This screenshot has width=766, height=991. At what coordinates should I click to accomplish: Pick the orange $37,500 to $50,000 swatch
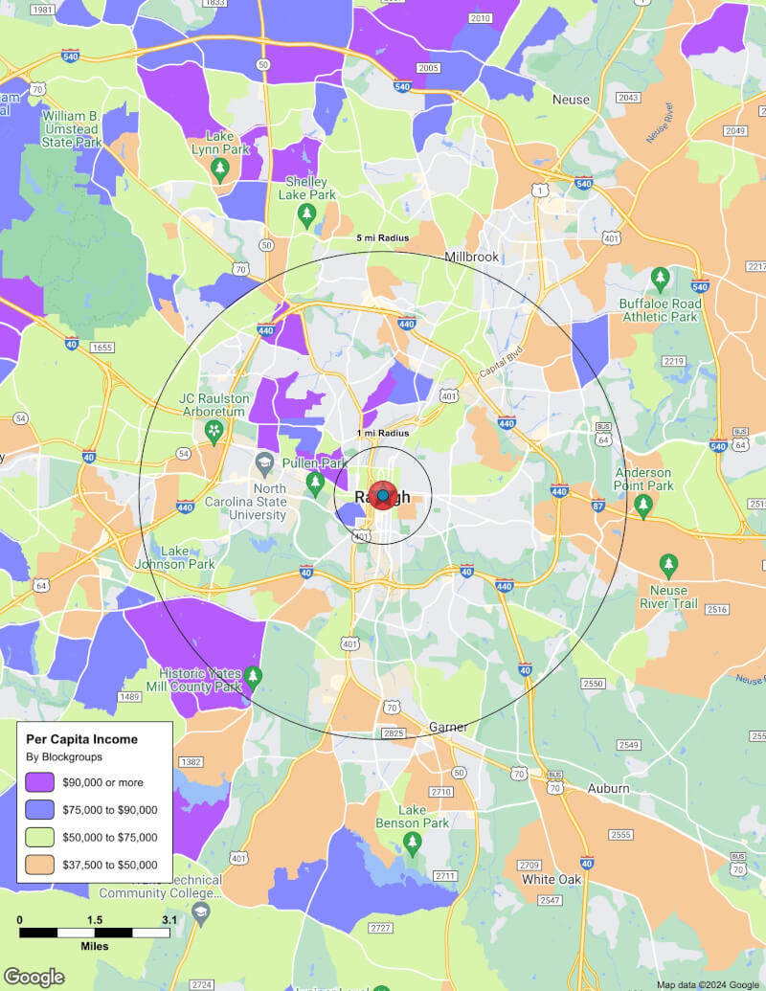[39, 864]
